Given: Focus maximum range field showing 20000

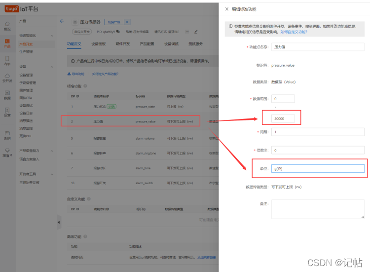Looking at the screenshot, I should click(283, 118).
